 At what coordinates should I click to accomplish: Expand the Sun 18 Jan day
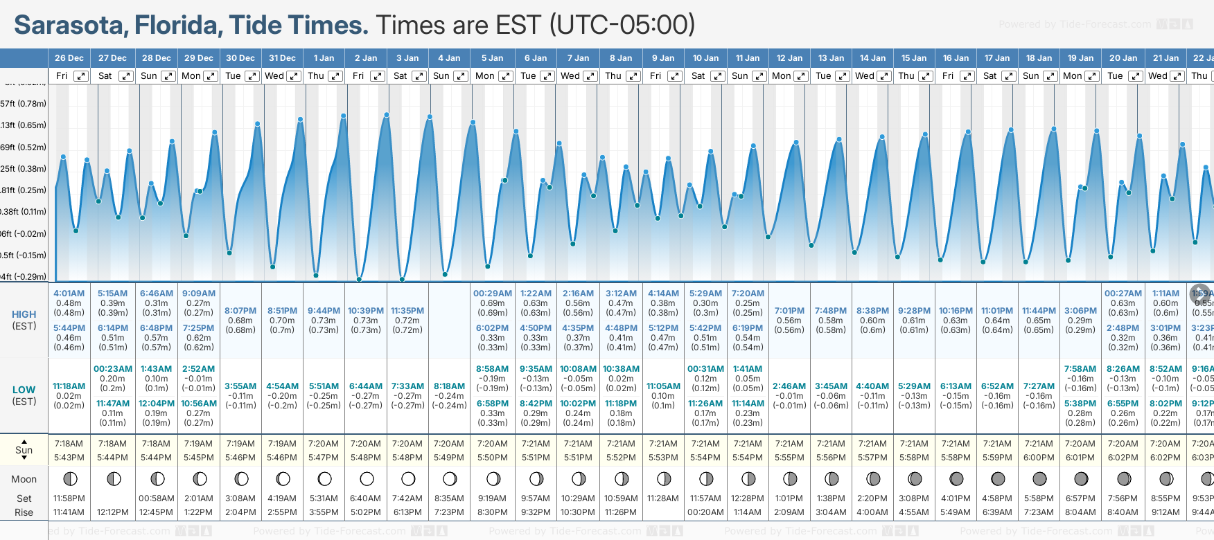(x=1050, y=76)
